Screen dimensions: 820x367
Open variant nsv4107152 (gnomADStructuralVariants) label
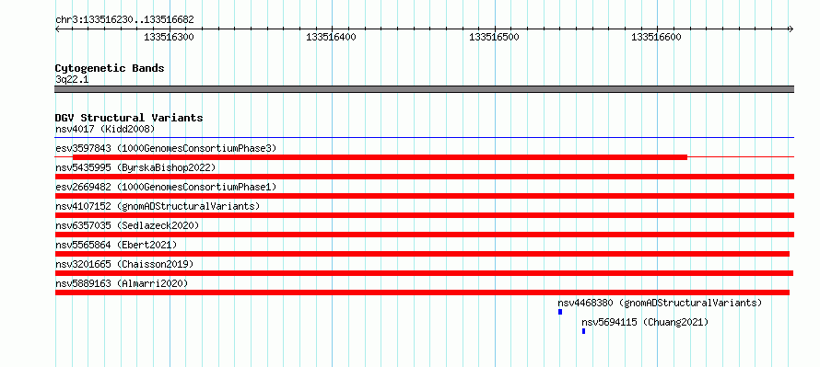[158, 206]
